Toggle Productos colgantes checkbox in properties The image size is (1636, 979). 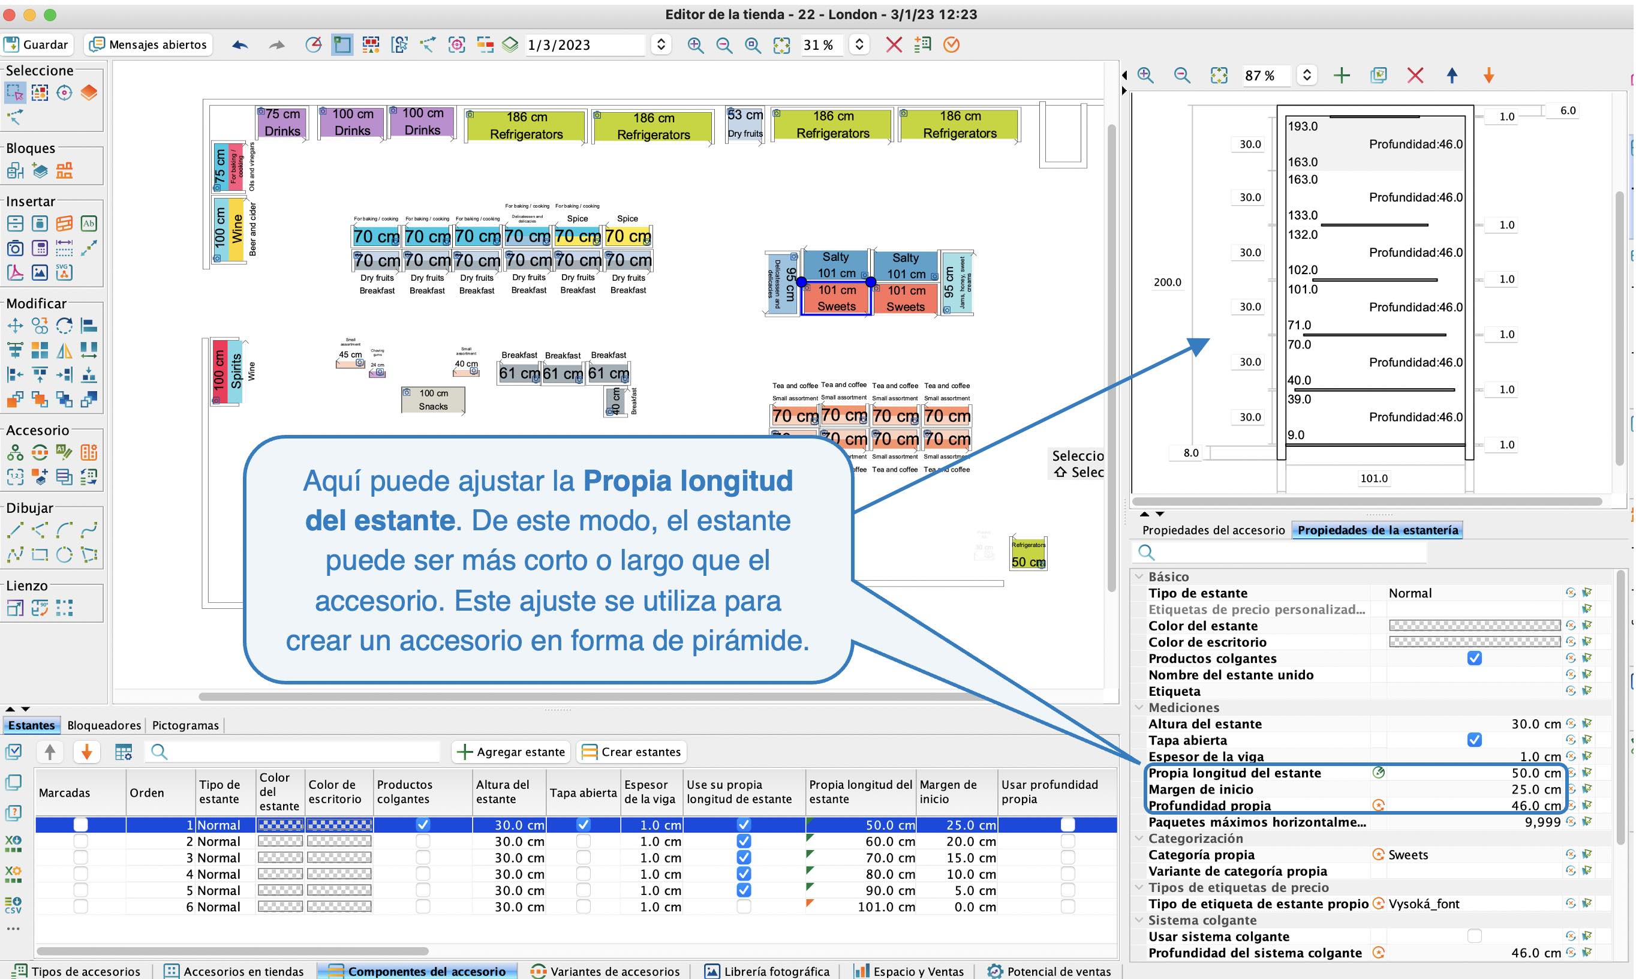(x=1475, y=659)
